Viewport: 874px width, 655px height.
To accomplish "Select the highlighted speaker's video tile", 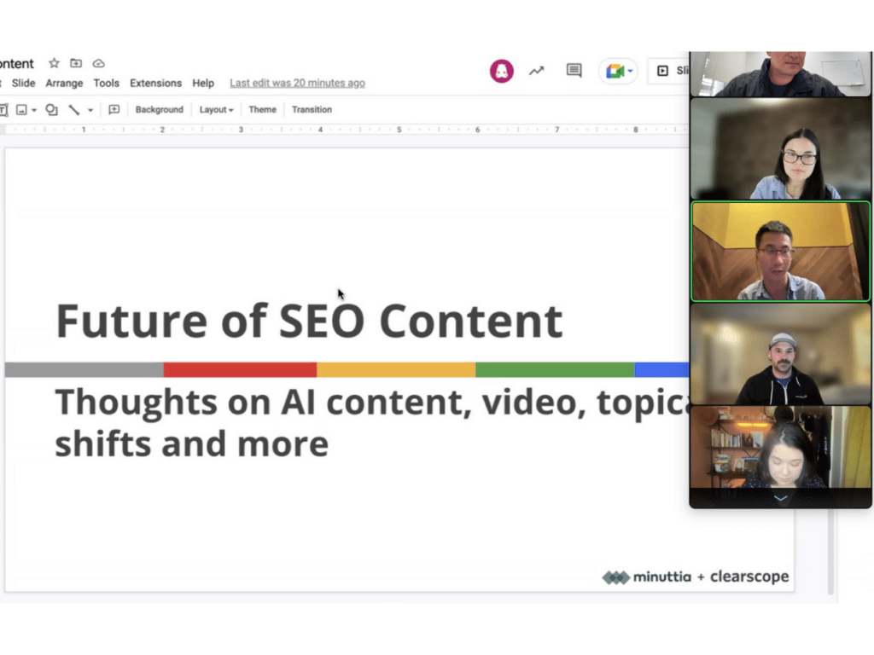I will pos(780,252).
